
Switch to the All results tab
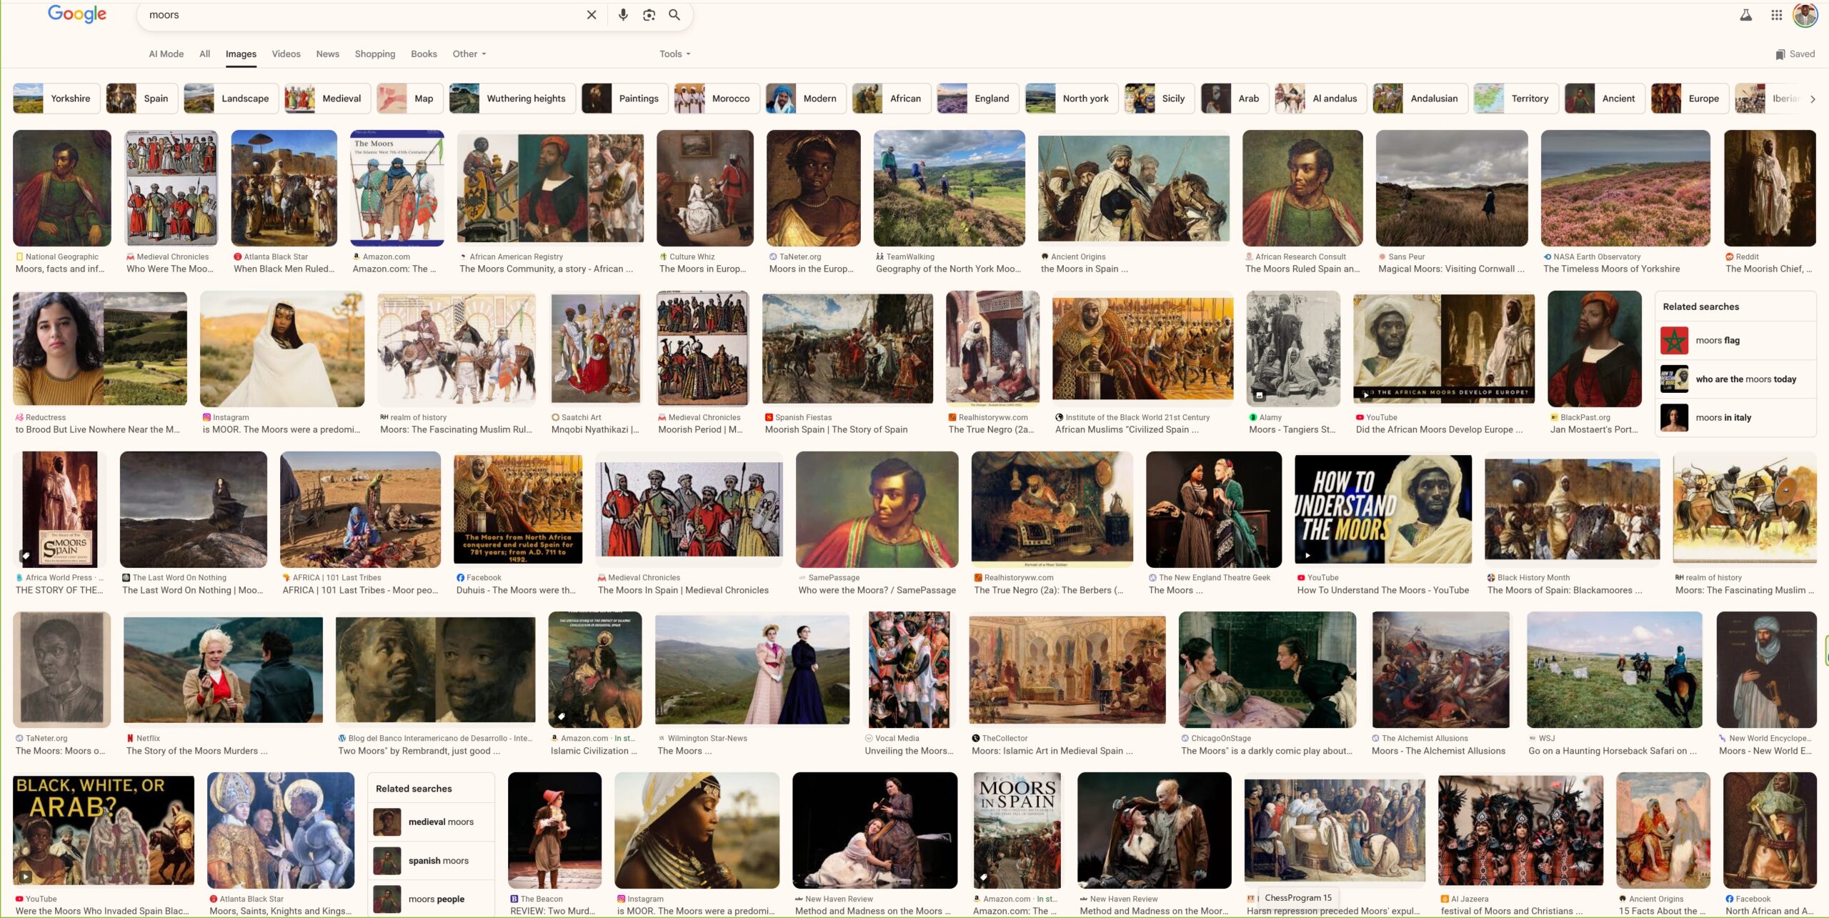pyautogui.click(x=204, y=54)
